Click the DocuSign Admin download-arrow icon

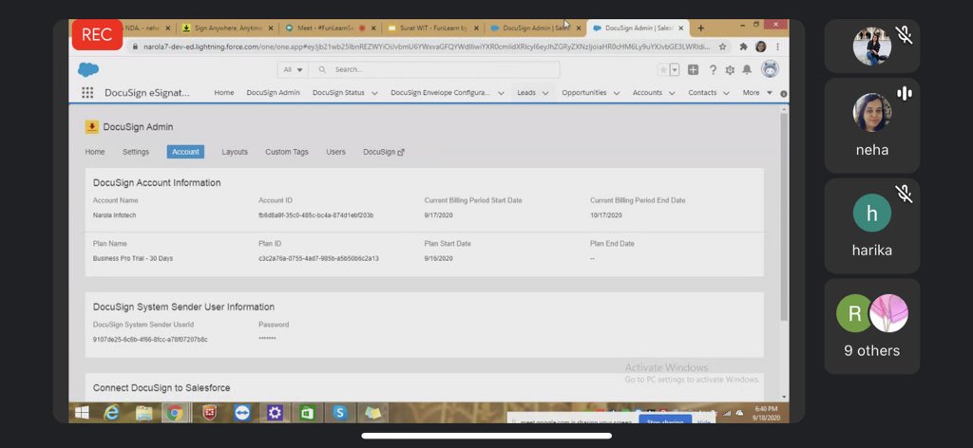(92, 127)
